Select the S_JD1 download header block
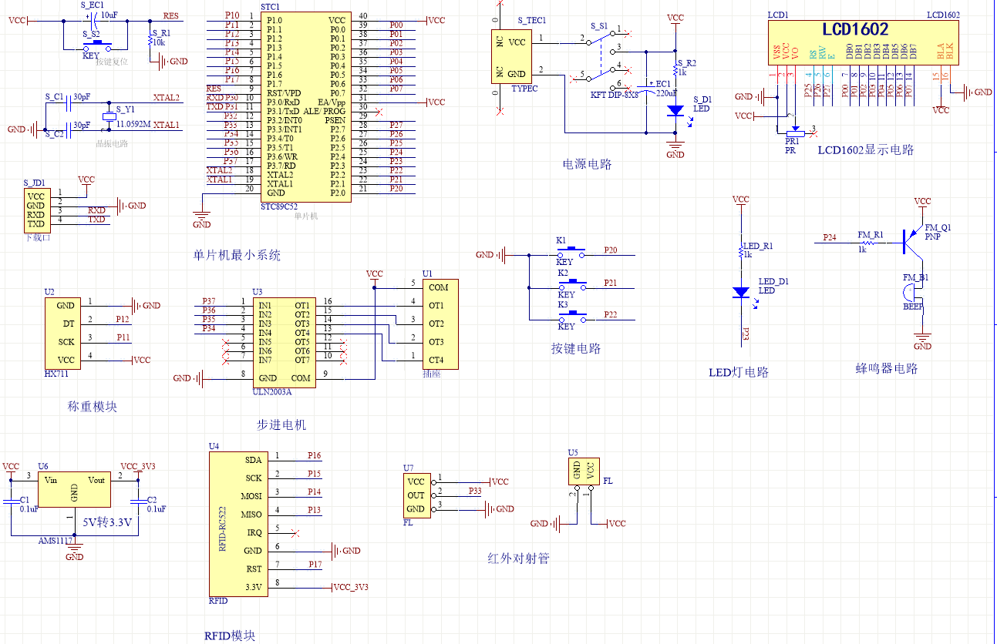 (36, 210)
